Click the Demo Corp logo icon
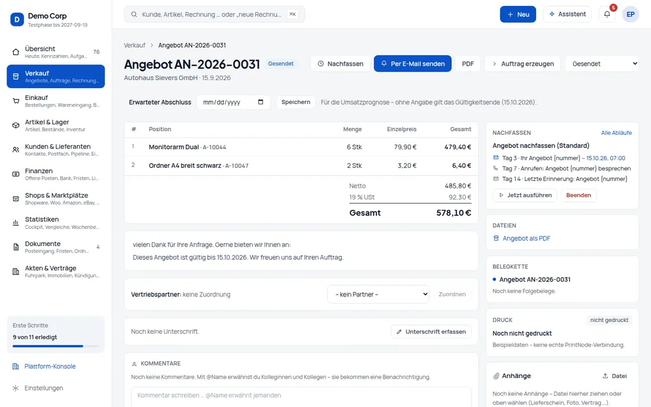651x407 pixels. tap(17, 19)
